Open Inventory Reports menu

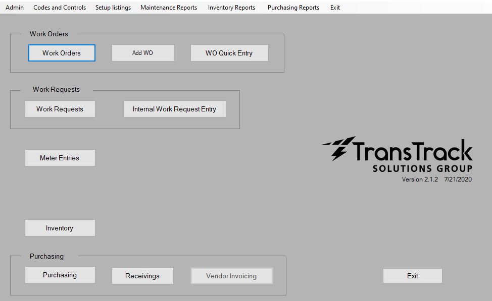point(231,8)
